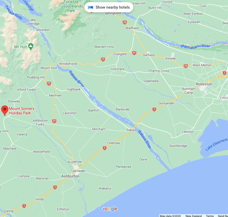Click the Lake Ellesmere label
This screenshot has width=228, height=217.
point(216,145)
